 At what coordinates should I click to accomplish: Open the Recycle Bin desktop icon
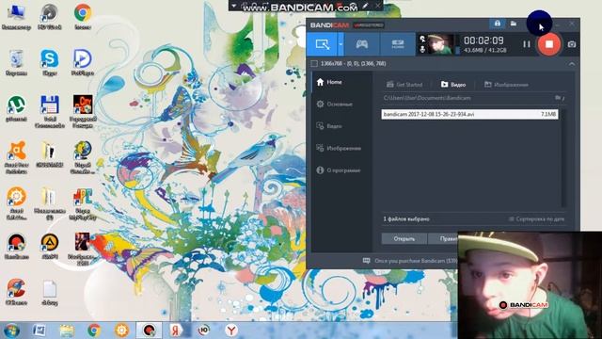[x=16, y=63]
